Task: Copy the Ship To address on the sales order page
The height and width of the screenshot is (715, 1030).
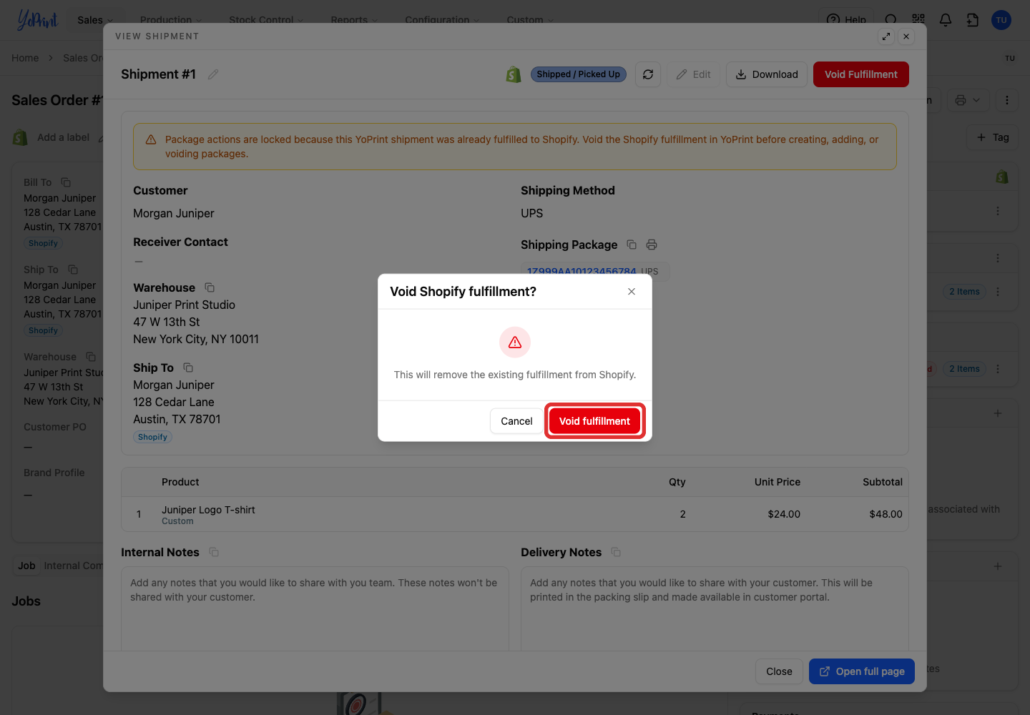Action: point(73,270)
